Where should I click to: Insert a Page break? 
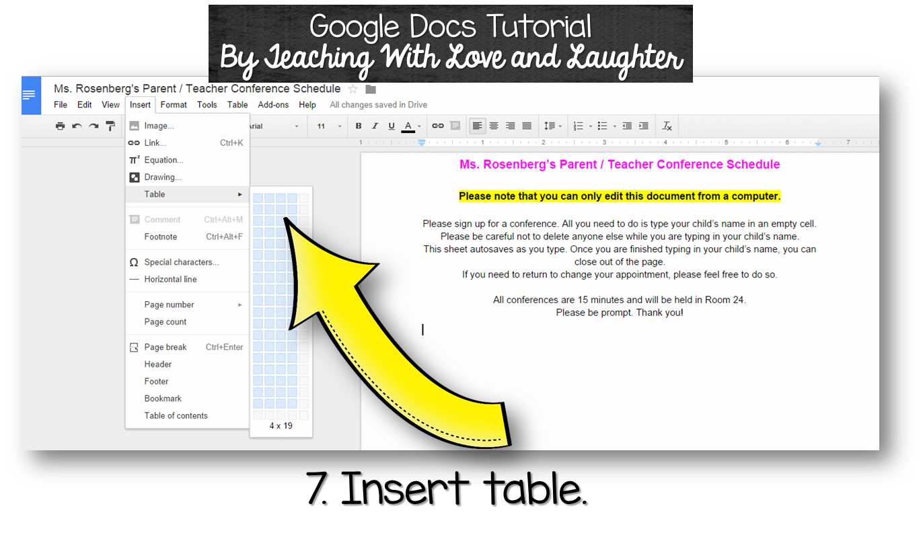[187, 347]
